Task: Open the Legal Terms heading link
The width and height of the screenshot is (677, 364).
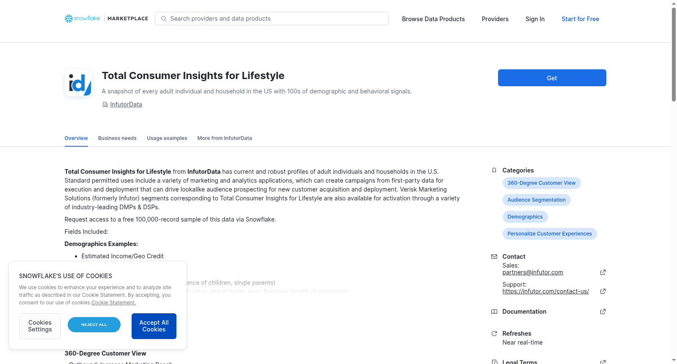Action: (520, 362)
